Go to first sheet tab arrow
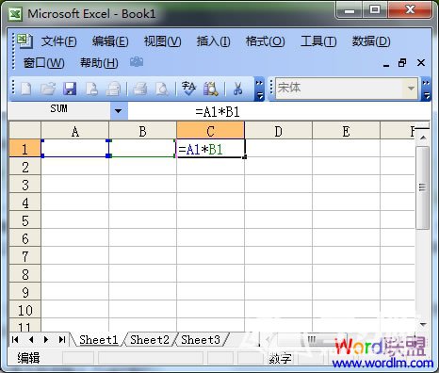The height and width of the screenshot is (373, 439). [x=15, y=339]
